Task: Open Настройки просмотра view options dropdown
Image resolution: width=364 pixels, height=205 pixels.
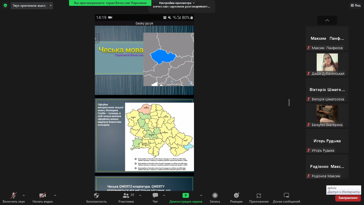Action: 177,3
